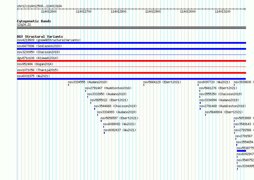This screenshot has width=254, height=180.
Task: Open variant nsv6031975 (Wu2021)
Action: (33, 76)
